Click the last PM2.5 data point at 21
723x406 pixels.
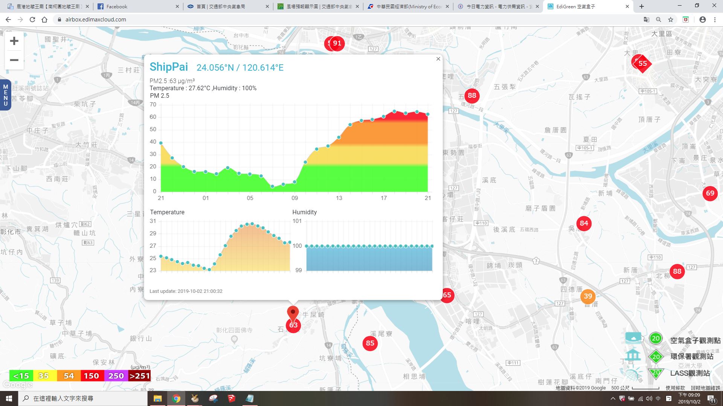[428, 114]
